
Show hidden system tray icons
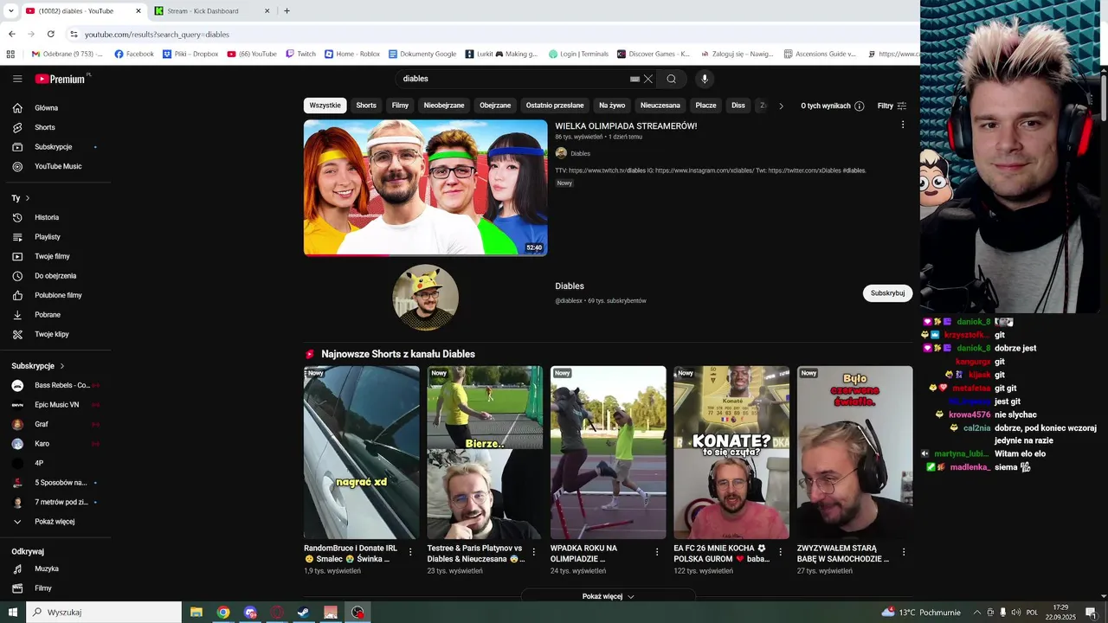(977, 613)
